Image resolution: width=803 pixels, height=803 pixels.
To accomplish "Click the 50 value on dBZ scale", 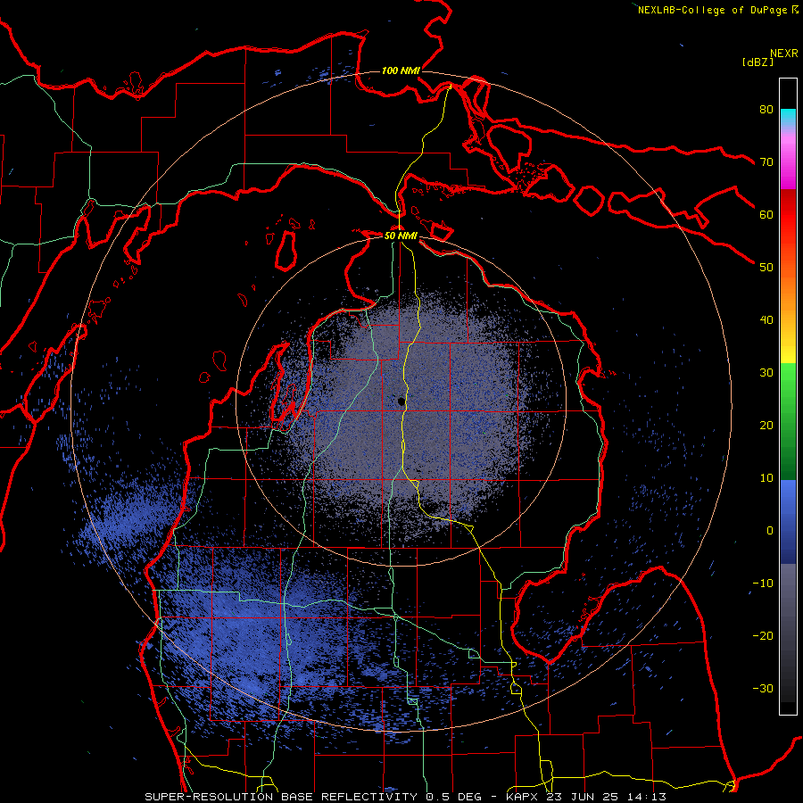I will pyautogui.click(x=766, y=268).
